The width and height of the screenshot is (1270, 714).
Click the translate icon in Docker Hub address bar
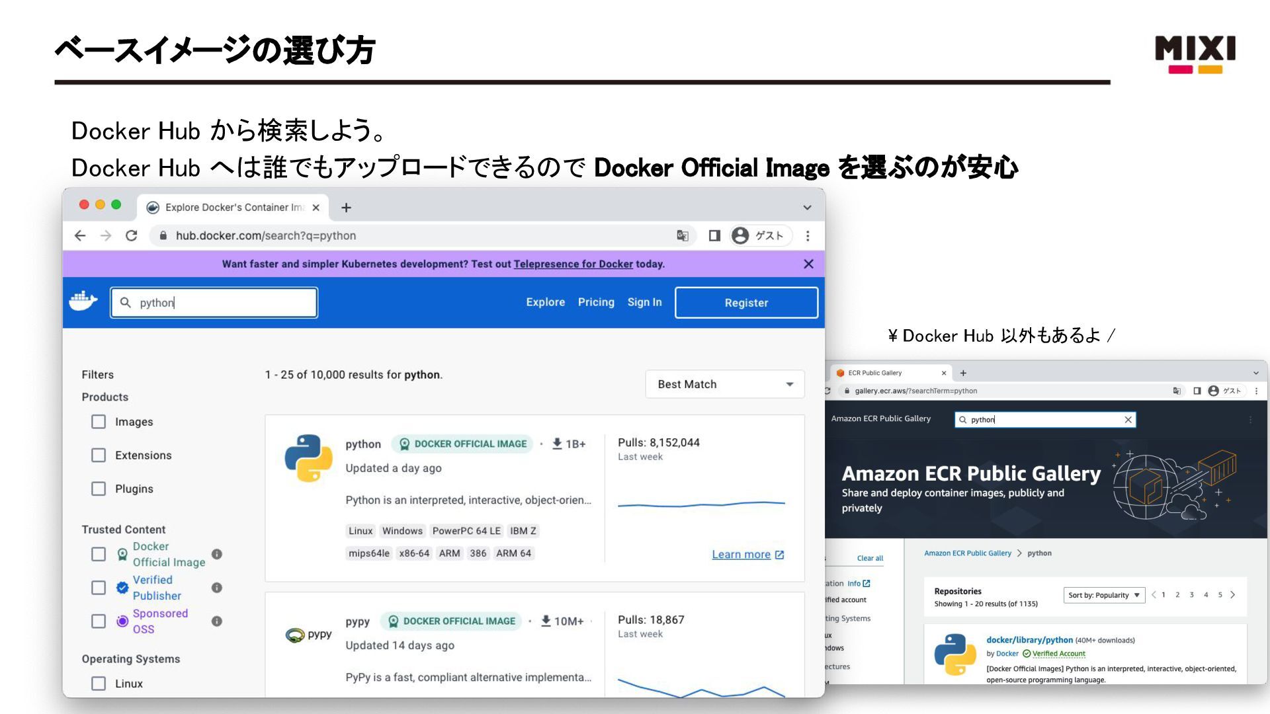coord(683,235)
